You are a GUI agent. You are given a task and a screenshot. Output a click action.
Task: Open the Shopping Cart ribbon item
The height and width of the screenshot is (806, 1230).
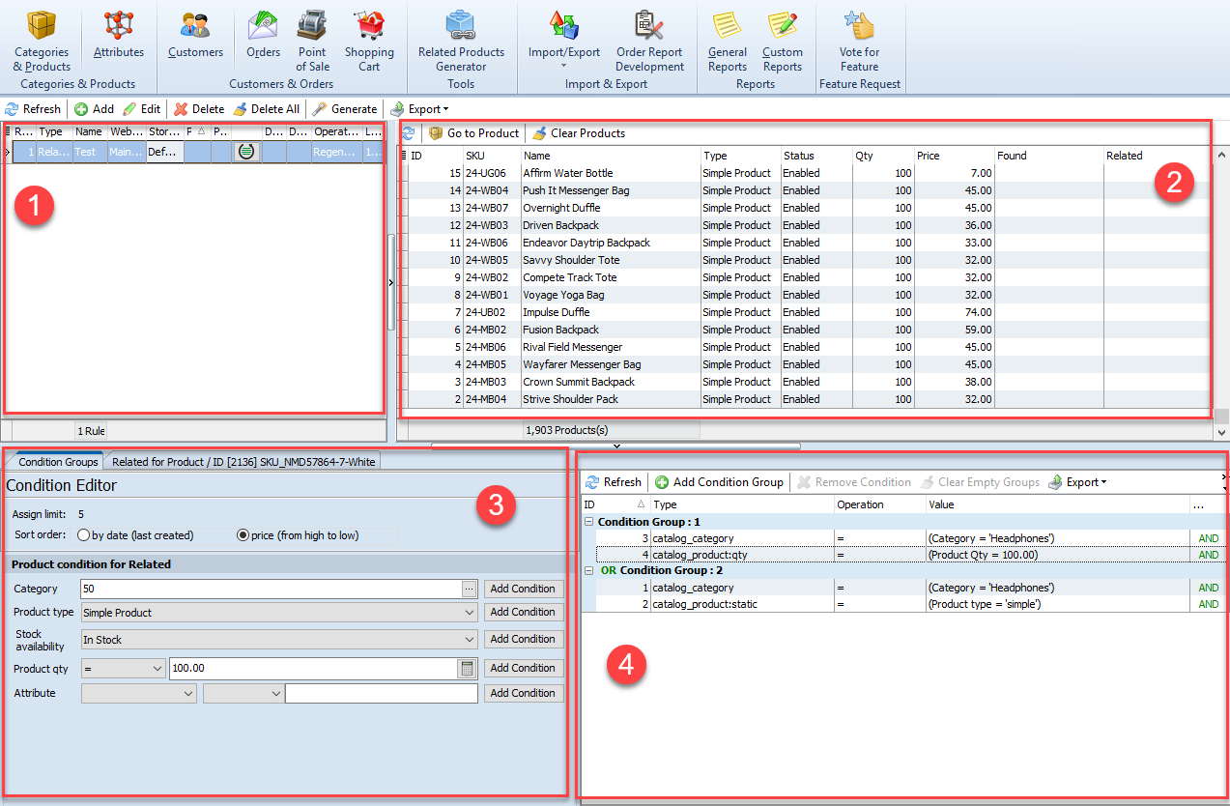coord(369,41)
